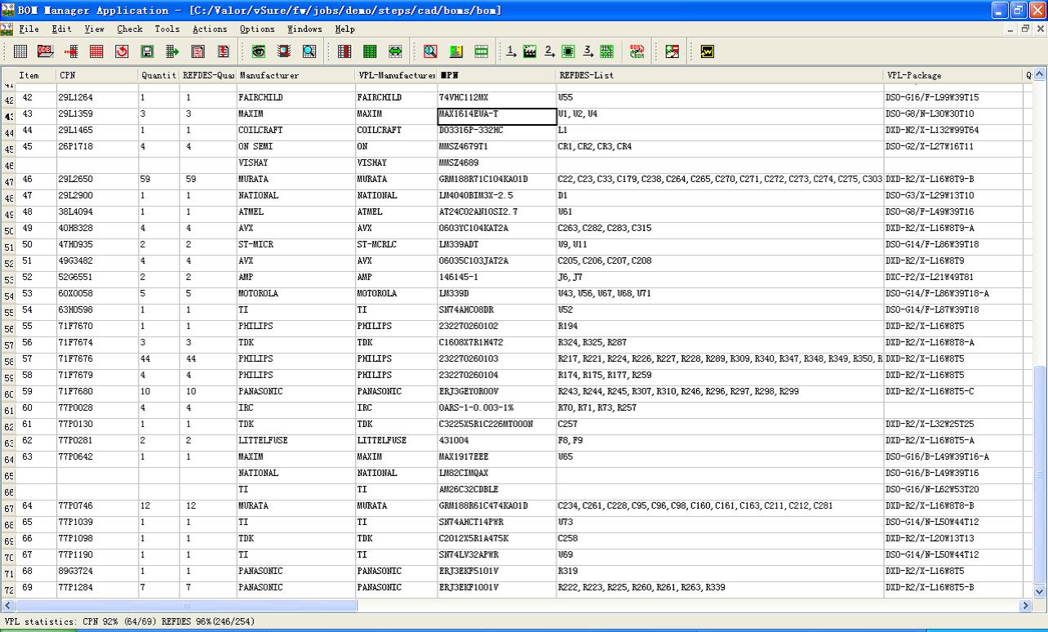Click the REFDES-List column header
Viewport: 1048px width, 632px height.
pos(720,75)
